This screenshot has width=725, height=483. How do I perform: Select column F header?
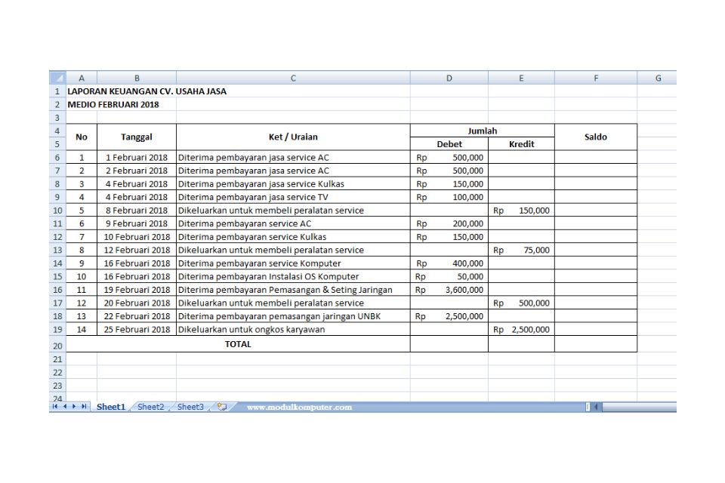(x=596, y=78)
